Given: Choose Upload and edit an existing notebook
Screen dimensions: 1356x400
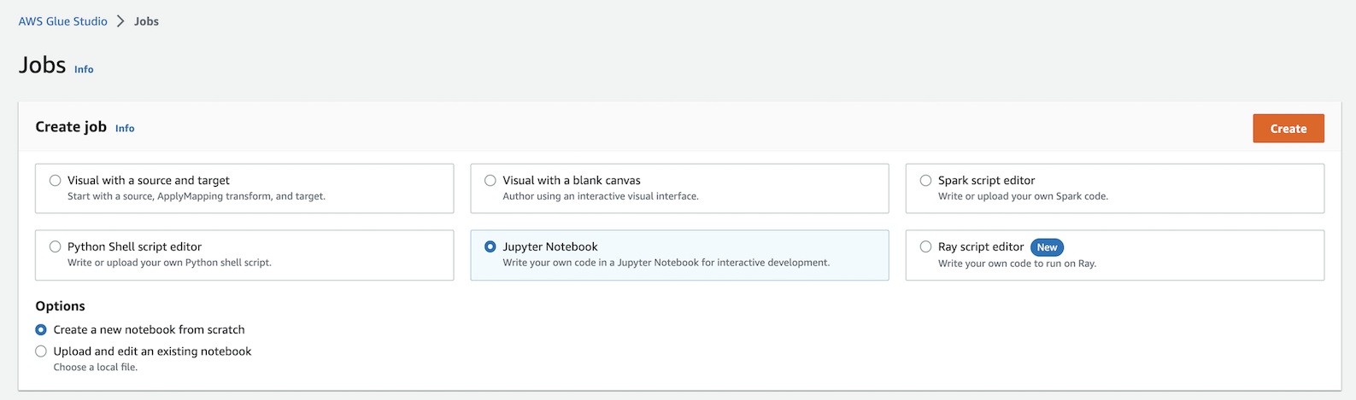Looking at the screenshot, I should pyautogui.click(x=41, y=351).
